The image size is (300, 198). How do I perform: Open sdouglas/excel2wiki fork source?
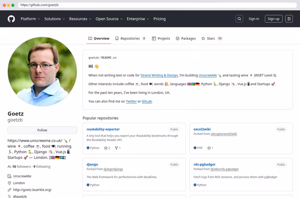[x=223, y=134]
